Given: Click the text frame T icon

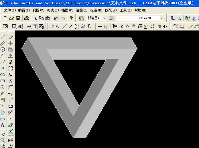Looking at the screenshot, I should 35,26.
